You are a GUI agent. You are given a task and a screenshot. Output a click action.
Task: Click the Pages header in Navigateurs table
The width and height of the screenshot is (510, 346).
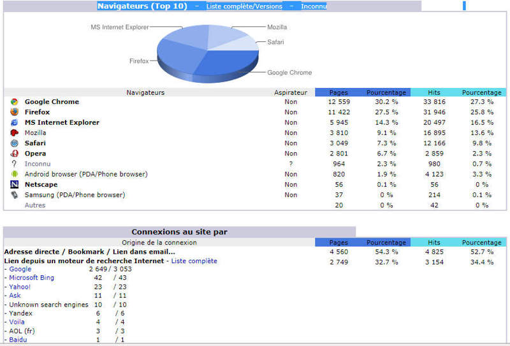[339, 92]
